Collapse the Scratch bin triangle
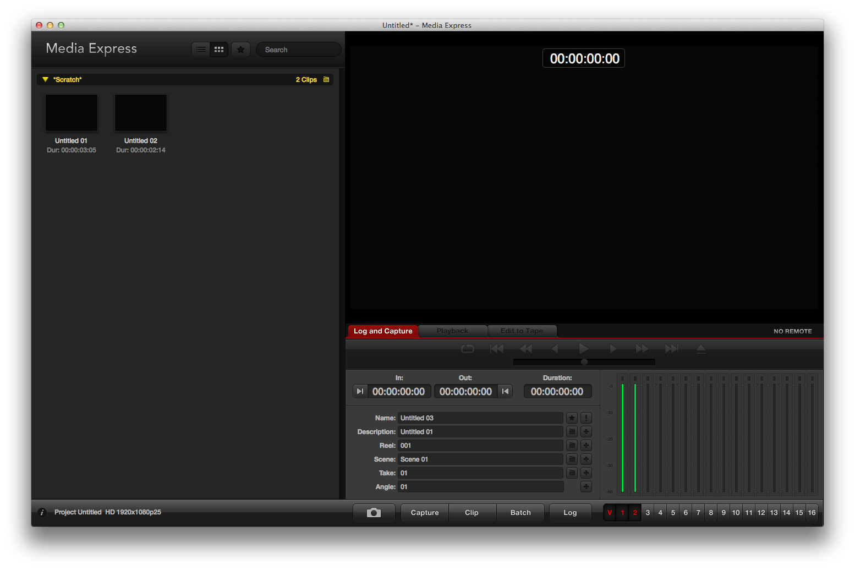Viewport: 855px width, 570px height. coord(45,80)
